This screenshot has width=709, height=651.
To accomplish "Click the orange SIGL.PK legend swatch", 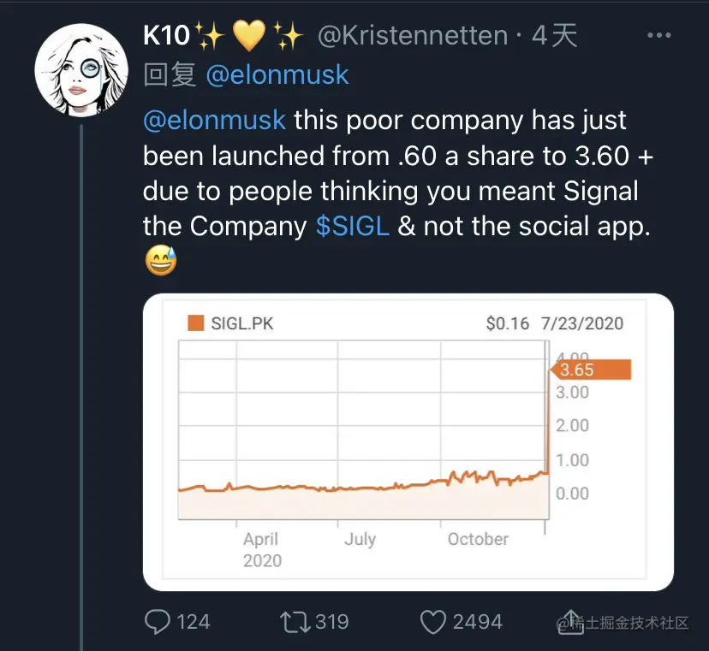I will click(195, 323).
